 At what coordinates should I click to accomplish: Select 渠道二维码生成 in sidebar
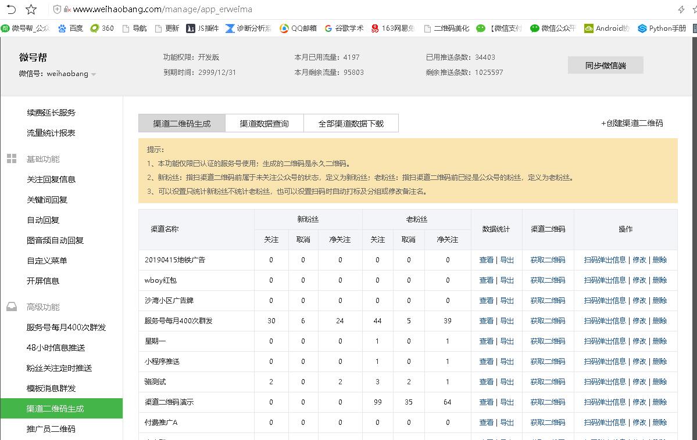click(x=62, y=409)
